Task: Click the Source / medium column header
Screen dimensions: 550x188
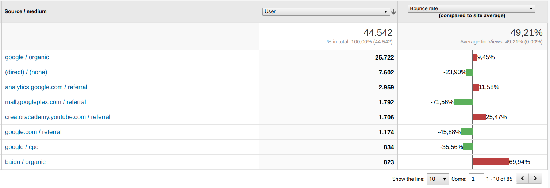Action: [x=26, y=11]
